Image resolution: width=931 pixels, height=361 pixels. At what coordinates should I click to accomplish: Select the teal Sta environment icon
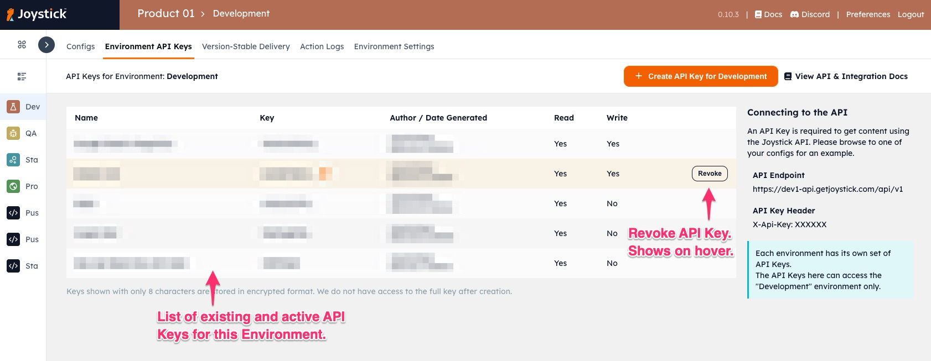13,160
